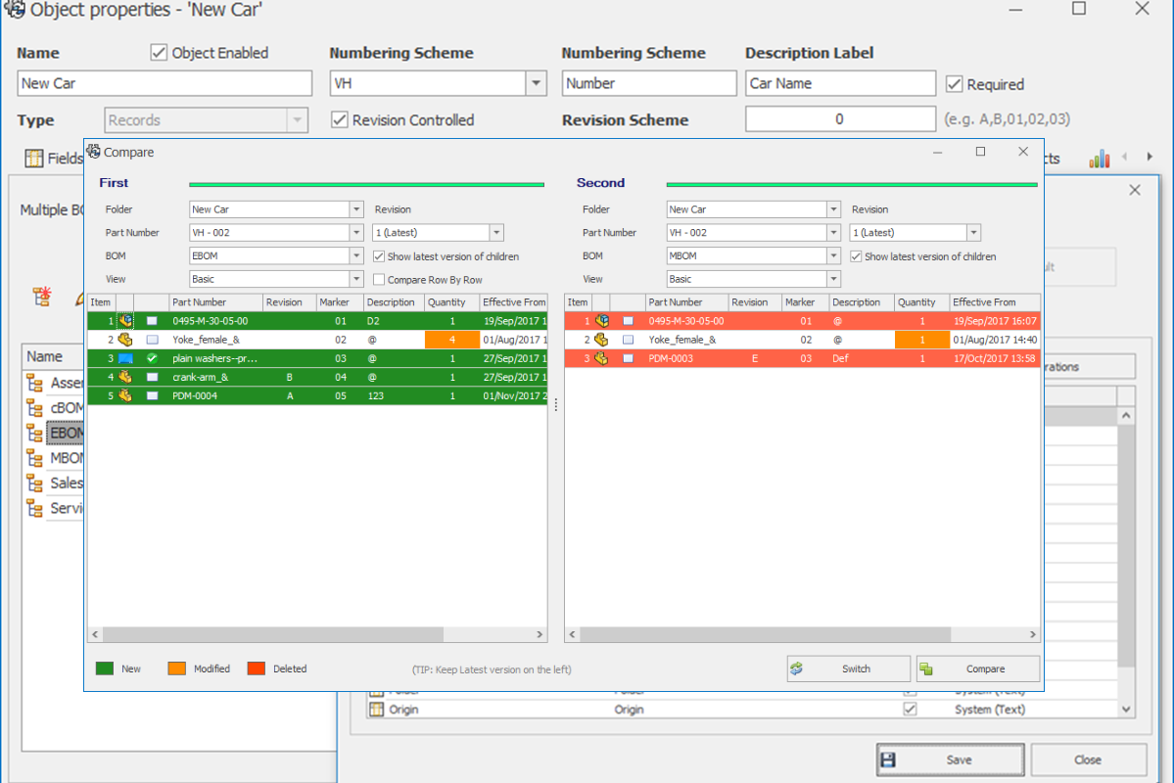1174x783 pixels.
Task: Click assembly icon in Second grid 0495-M-30-05-00 row
Action: pos(601,321)
